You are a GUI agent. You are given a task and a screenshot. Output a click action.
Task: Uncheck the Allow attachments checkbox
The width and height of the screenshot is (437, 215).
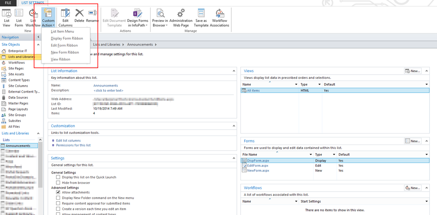(58, 192)
